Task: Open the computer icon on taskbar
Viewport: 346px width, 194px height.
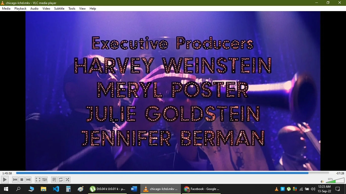Action: point(31,189)
